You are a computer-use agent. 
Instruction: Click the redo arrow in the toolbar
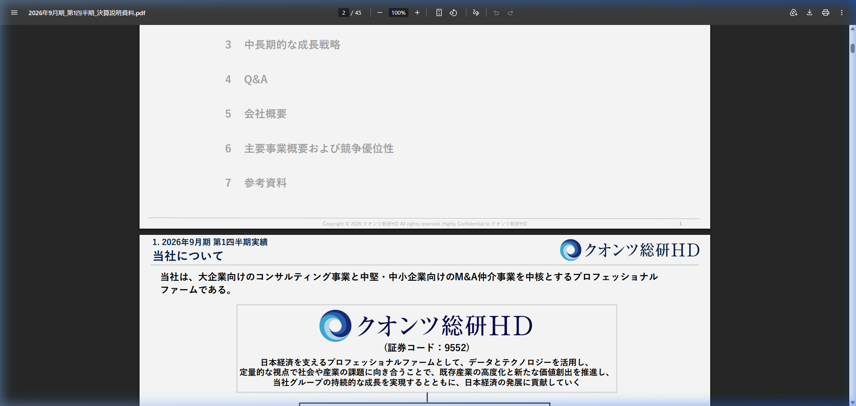510,12
